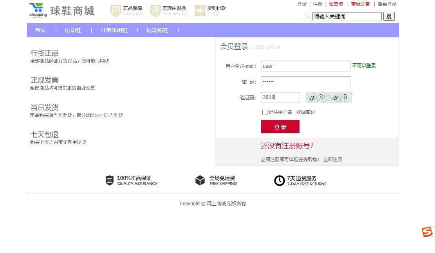Click inside the 请输入关键词 search field
Viewport: 435px width, 253px height.
click(346, 16)
